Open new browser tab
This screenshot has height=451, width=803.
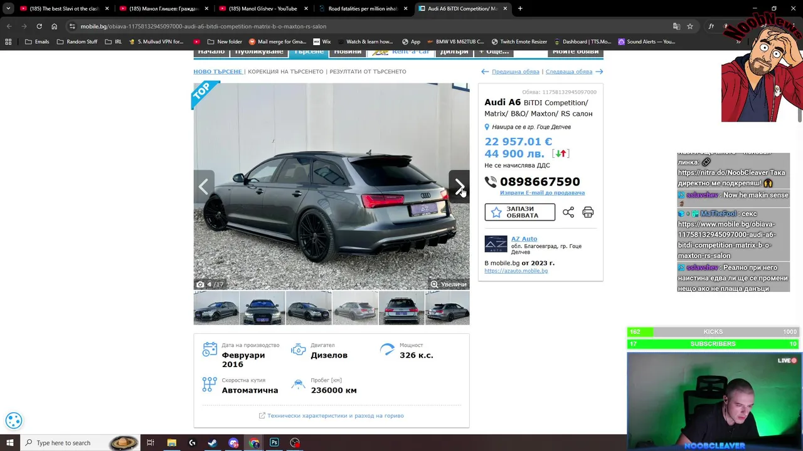520,9
